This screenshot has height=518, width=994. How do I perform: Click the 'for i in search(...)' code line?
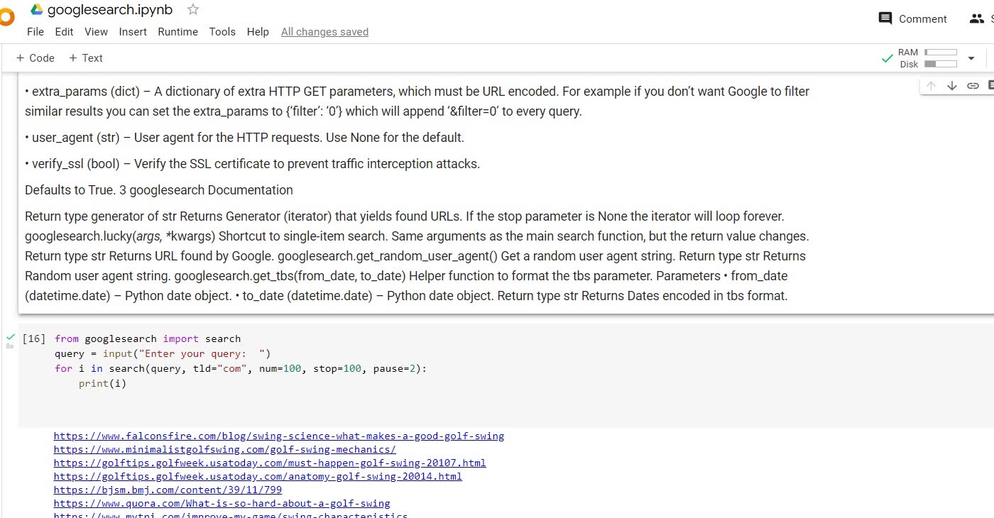click(241, 369)
